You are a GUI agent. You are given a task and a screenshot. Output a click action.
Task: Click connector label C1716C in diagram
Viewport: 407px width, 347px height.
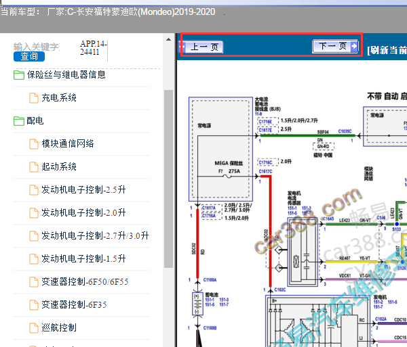265,162
